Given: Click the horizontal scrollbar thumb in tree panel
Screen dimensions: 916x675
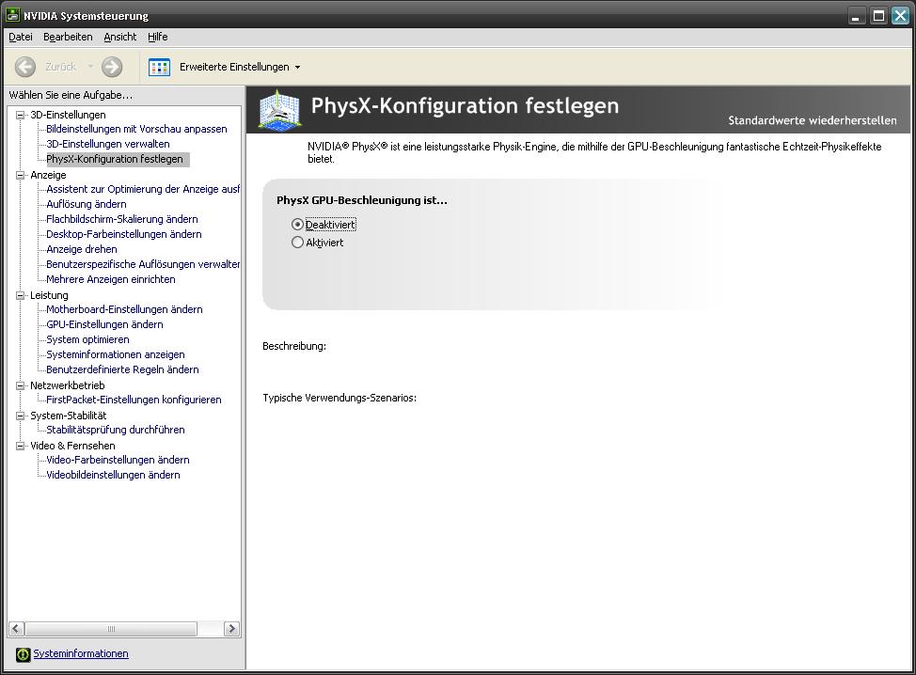Looking at the screenshot, I should [x=111, y=629].
